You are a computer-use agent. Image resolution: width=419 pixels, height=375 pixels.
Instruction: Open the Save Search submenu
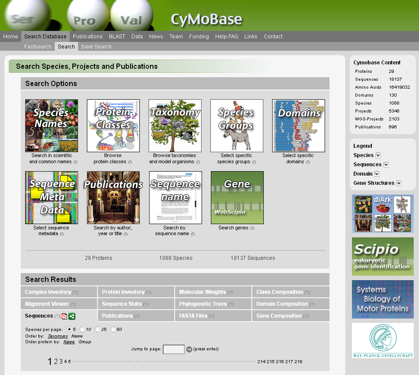coord(96,46)
